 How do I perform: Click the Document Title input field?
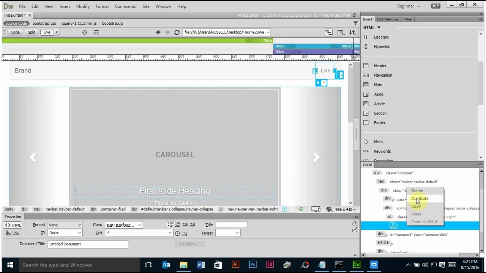[x=88, y=244]
